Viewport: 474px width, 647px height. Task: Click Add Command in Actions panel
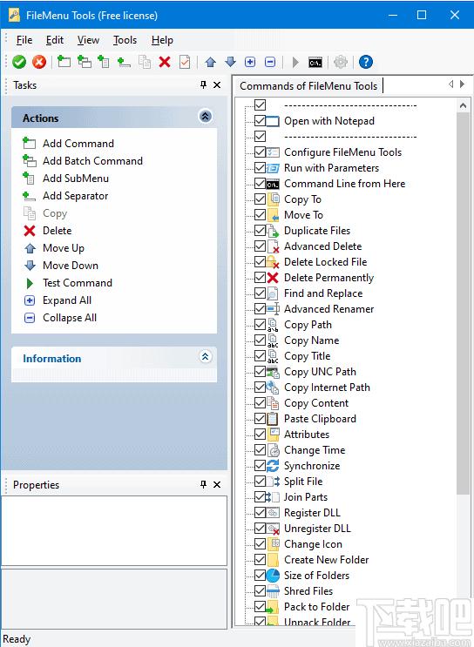[78, 144]
